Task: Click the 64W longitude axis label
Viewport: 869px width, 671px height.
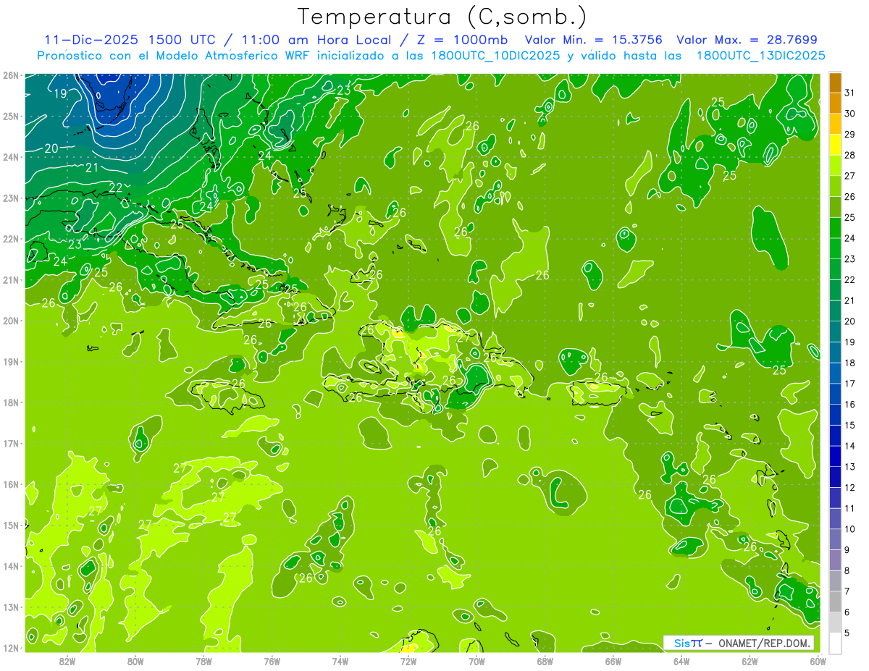Action: point(681,662)
